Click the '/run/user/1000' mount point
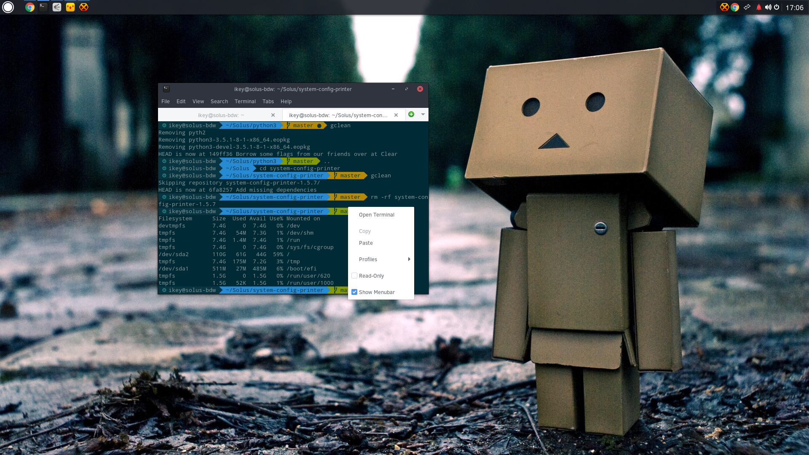Image resolution: width=809 pixels, height=455 pixels. click(x=310, y=283)
